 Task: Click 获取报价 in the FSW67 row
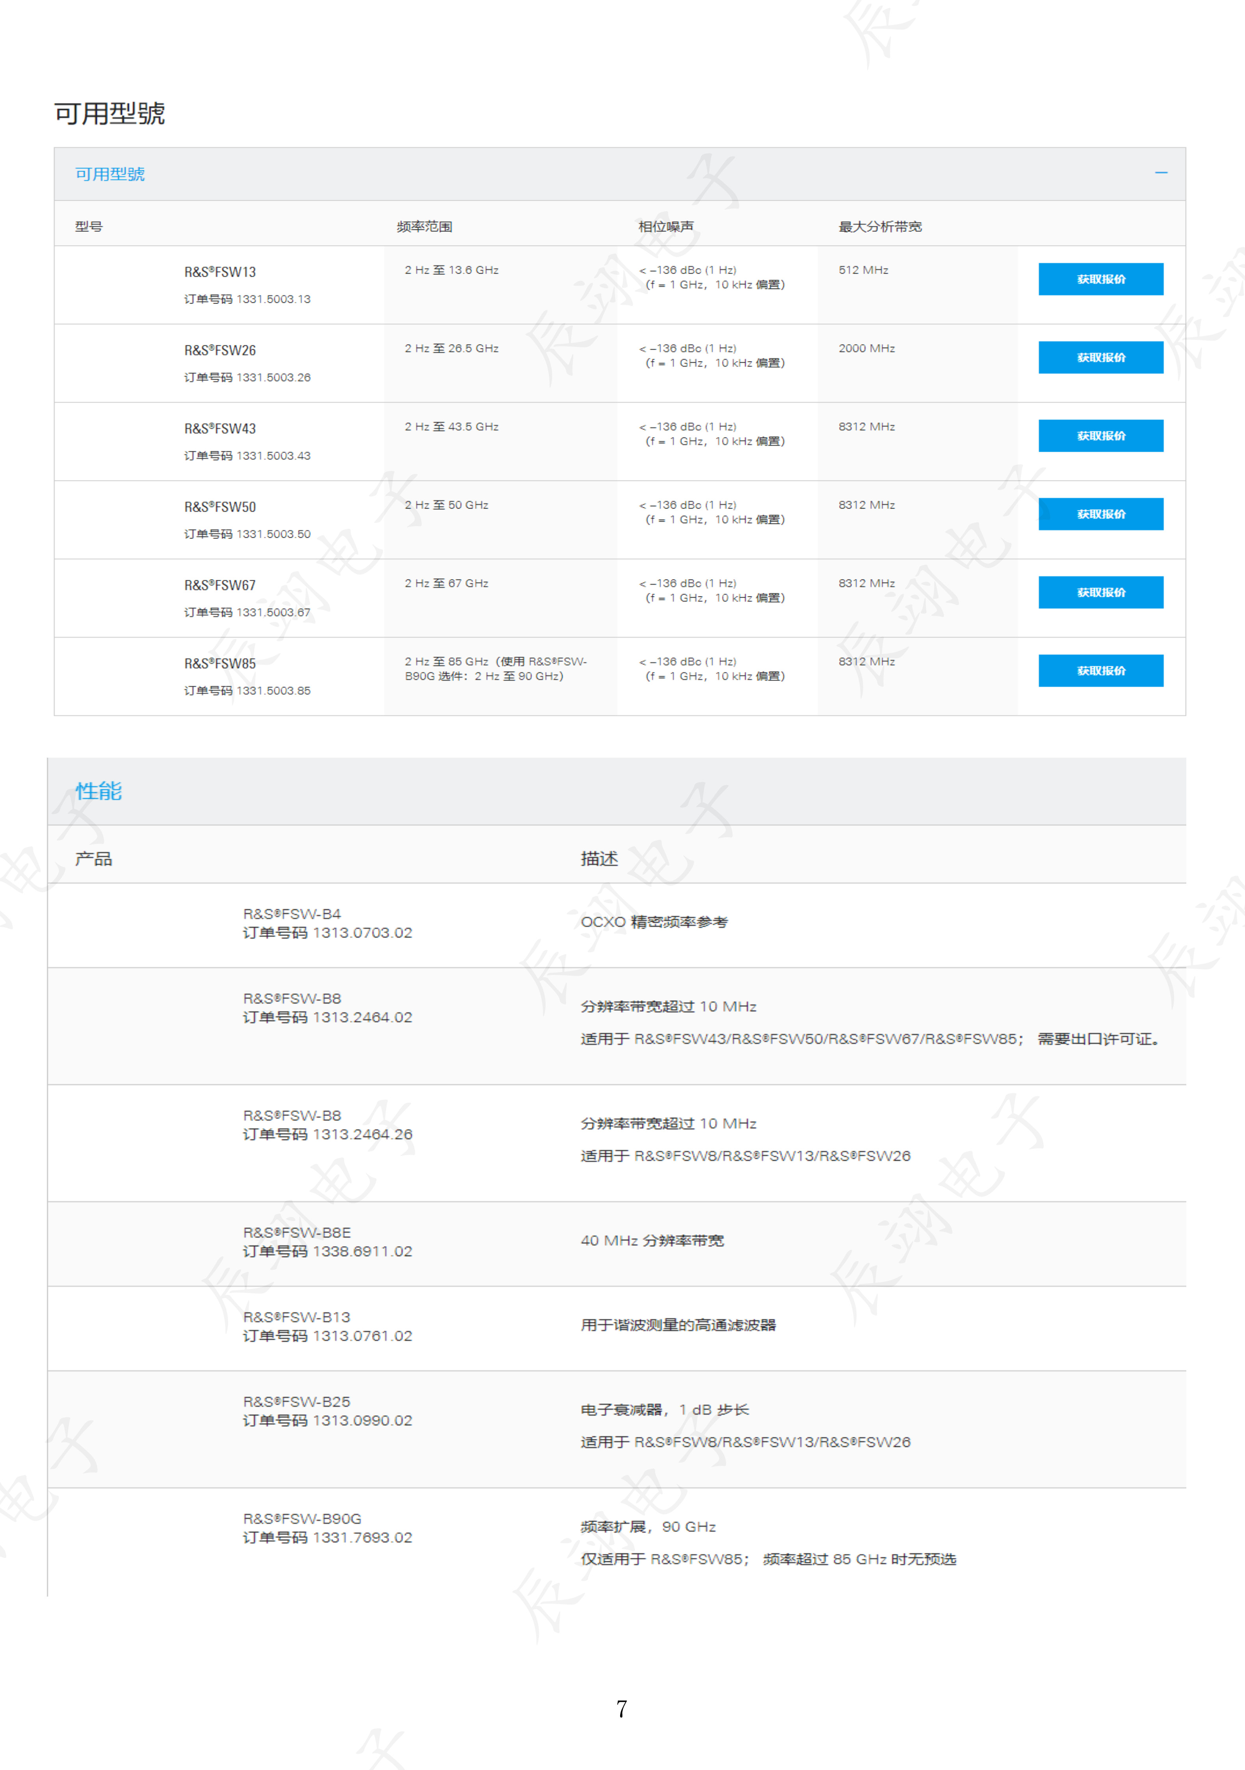tap(1100, 592)
